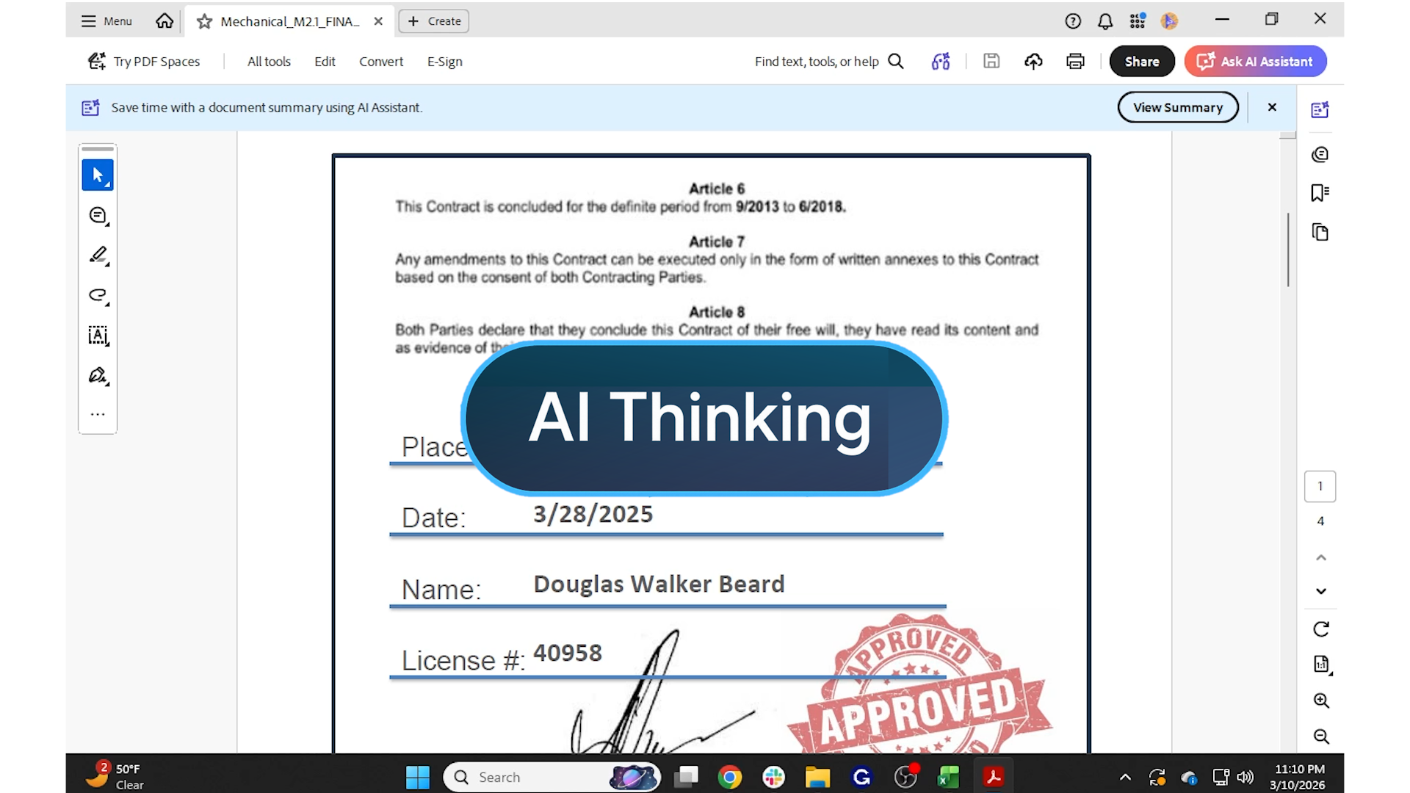1410x793 pixels.
Task: Open the weather widget showing 50°F Clear
Action: point(115,776)
